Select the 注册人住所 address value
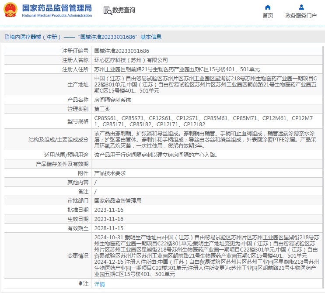Image resolution: width=325 pixels, height=293 pixels. tap(177, 69)
